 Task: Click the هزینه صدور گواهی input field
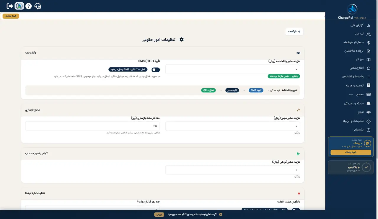(233, 170)
